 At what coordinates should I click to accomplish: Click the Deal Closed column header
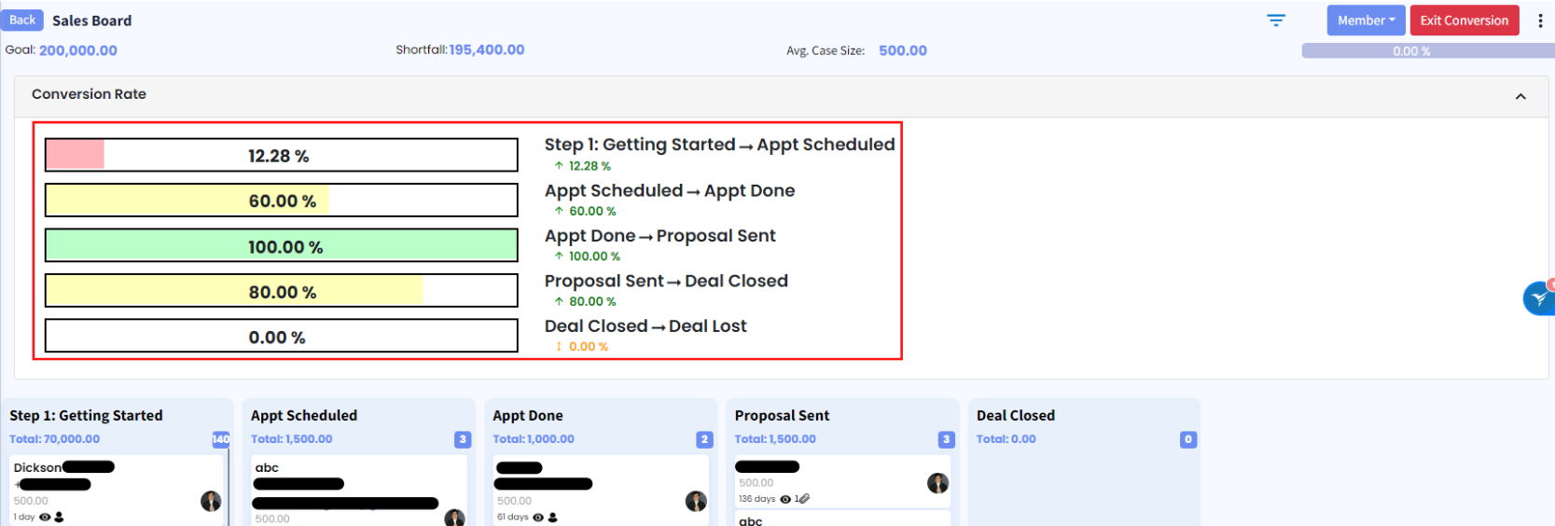point(1016,416)
